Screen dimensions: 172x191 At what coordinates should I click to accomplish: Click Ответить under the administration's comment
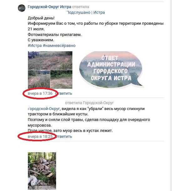click(64, 93)
